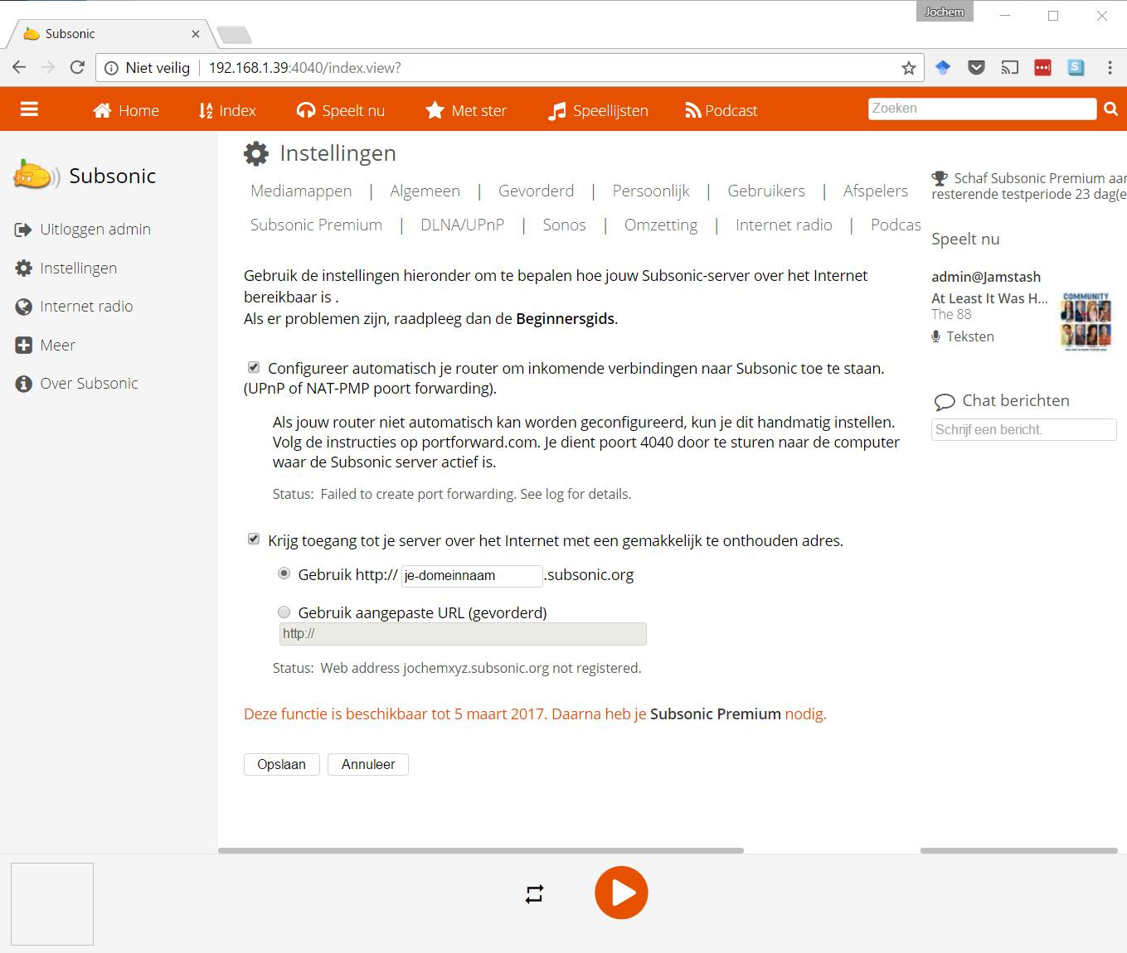Click the empty album art box in player

coord(52,904)
